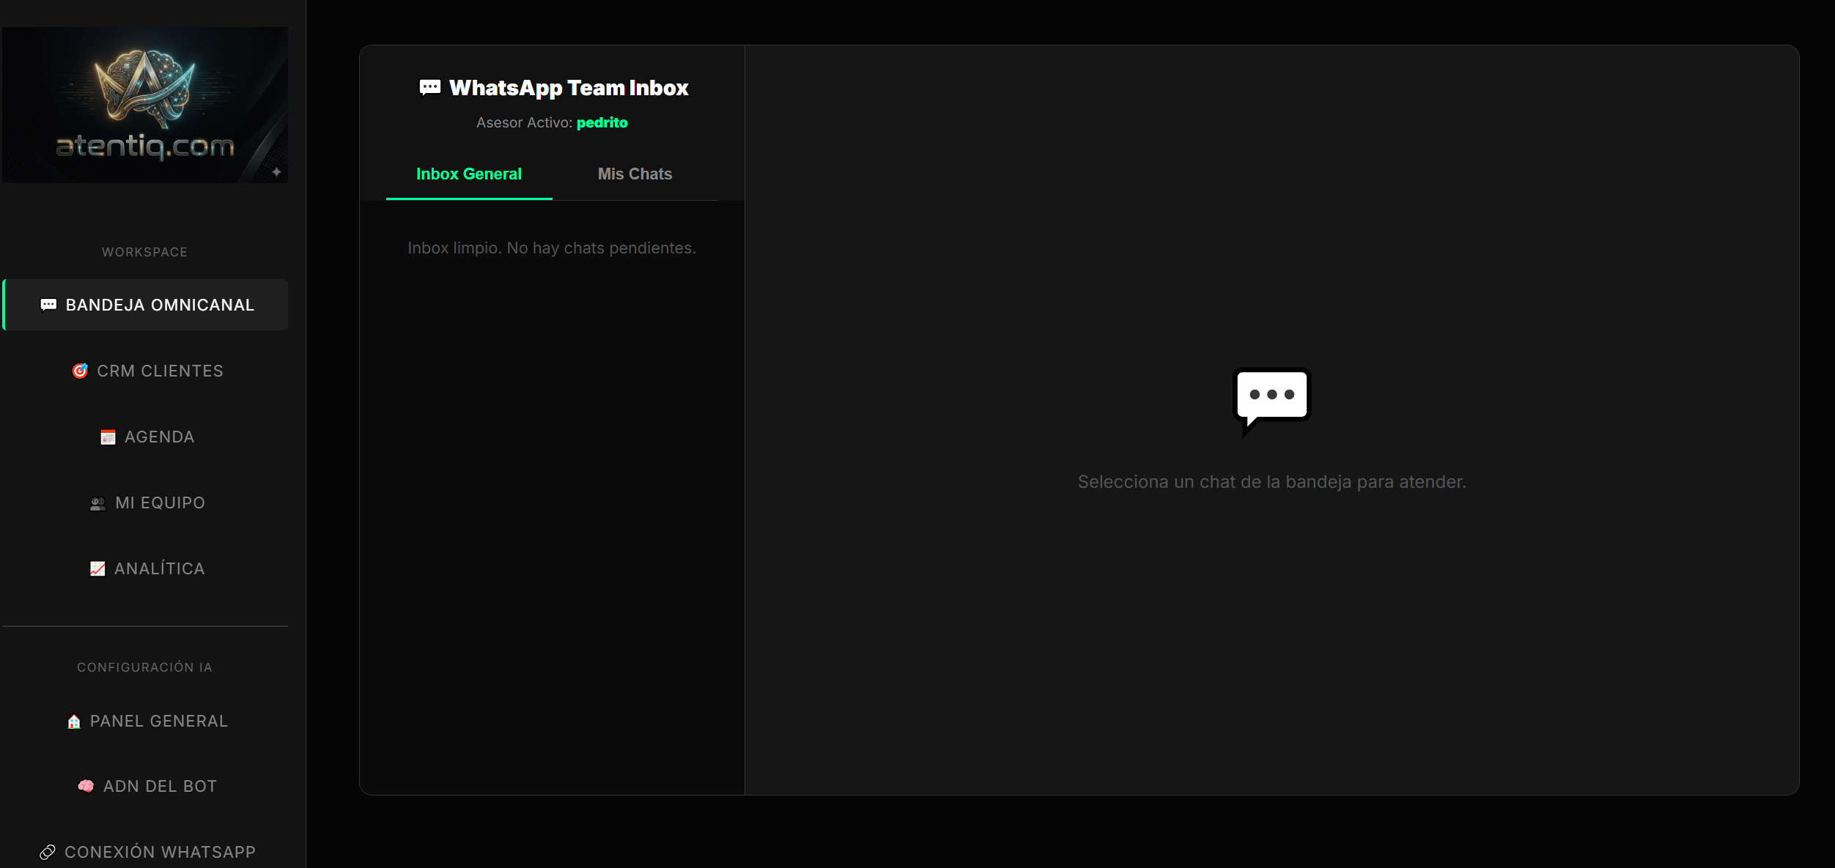Click the people icon beside Mi Equipo
The height and width of the screenshot is (868, 1835).
pyautogui.click(x=97, y=503)
